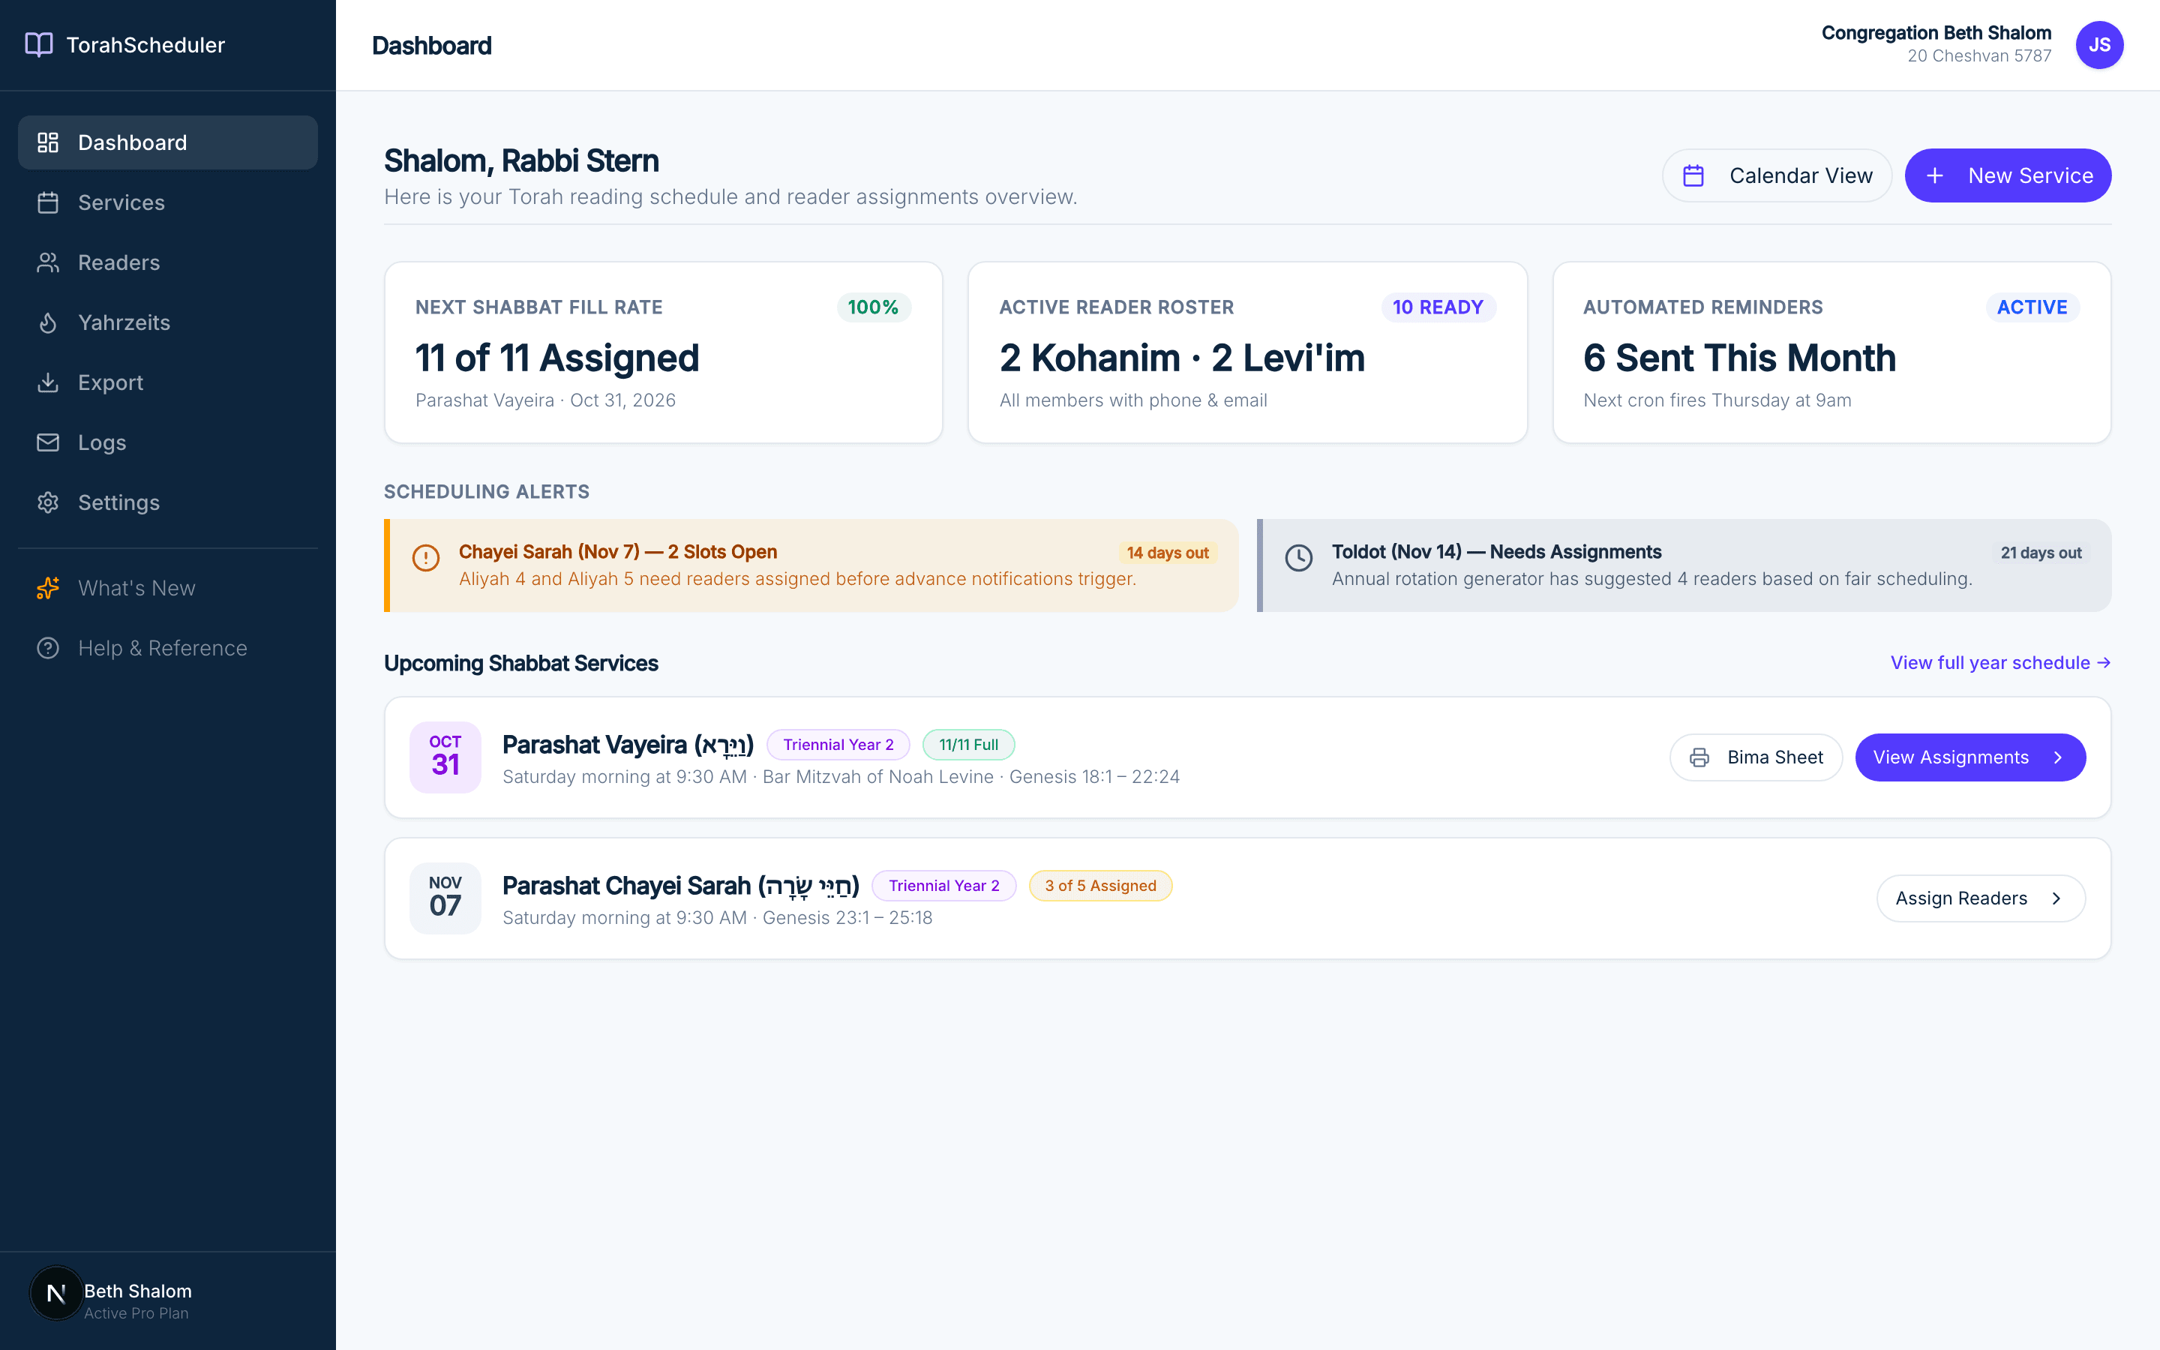Click the Help & Reference question mark icon

(48, 647)
